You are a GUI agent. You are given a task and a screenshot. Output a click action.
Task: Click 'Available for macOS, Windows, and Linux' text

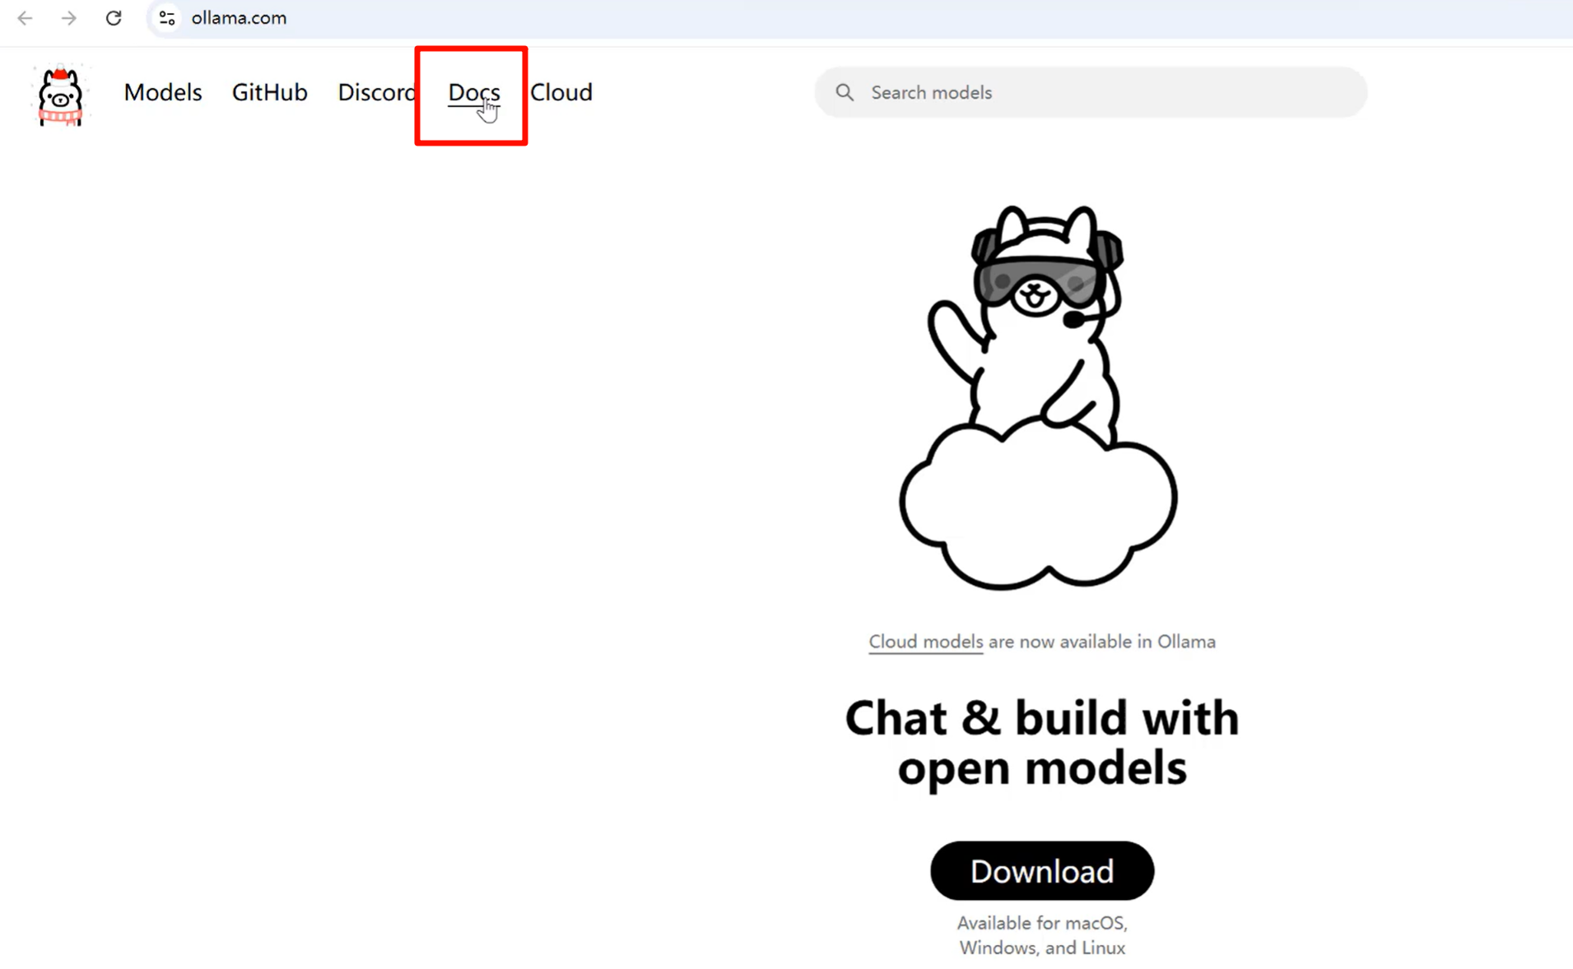coord(1042,935)
